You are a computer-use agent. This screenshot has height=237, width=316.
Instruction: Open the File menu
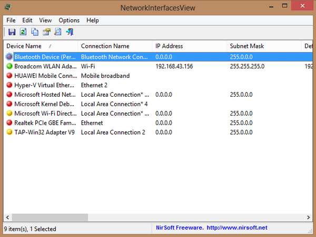pyautogui.click(x=11, y=20)
